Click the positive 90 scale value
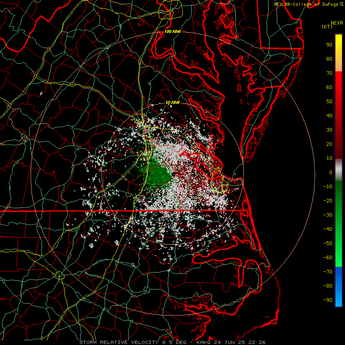 tap(329, 45)
